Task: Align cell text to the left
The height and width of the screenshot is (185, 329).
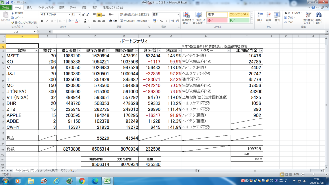Action: coord(94,21)
